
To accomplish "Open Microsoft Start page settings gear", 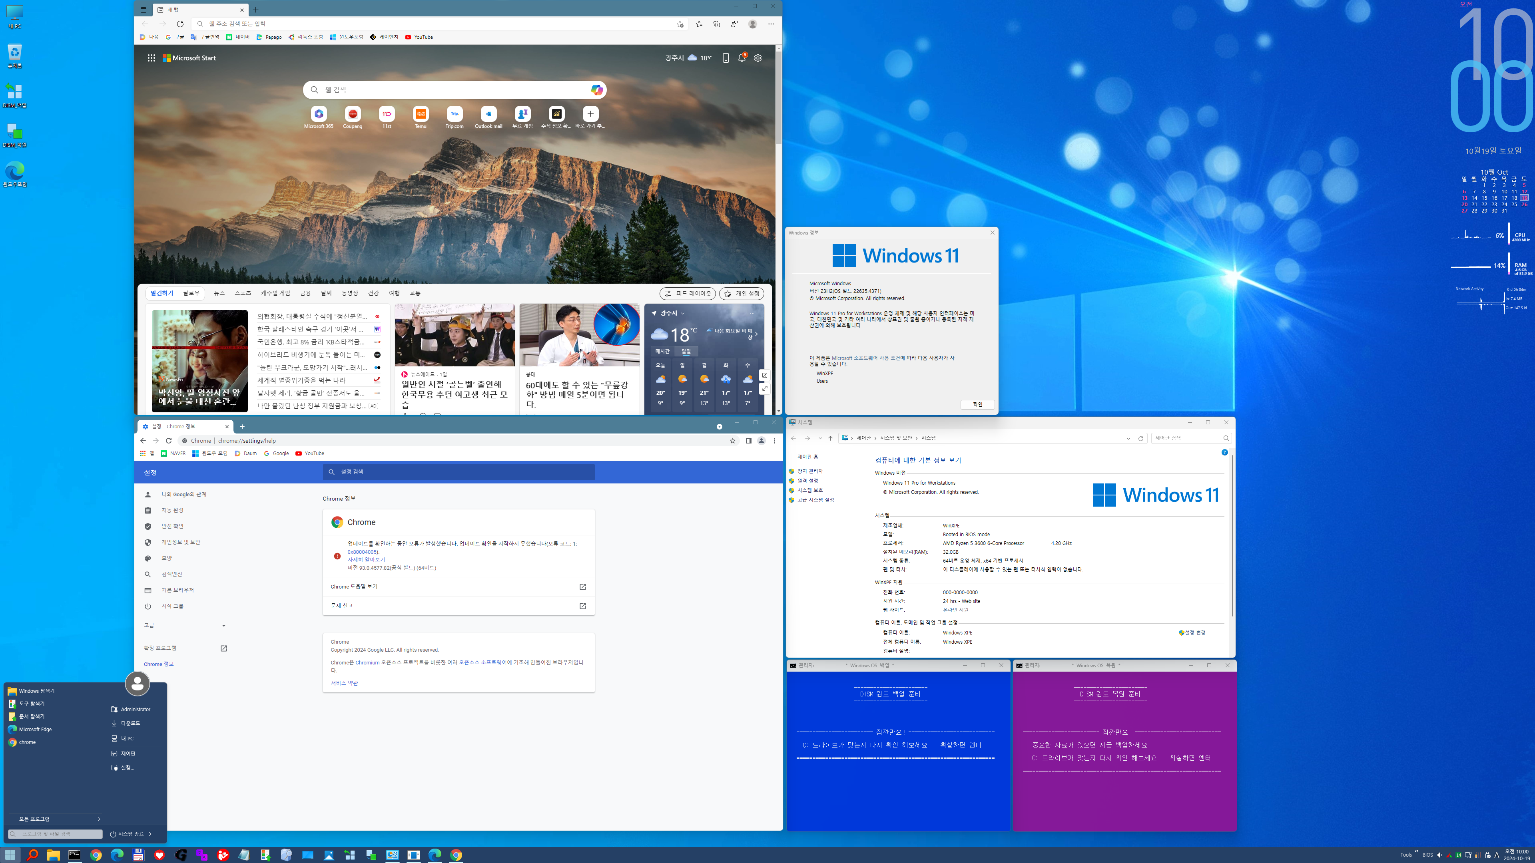I will pos(758,58).
